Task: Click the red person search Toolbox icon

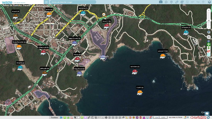Action: point(72,117)
